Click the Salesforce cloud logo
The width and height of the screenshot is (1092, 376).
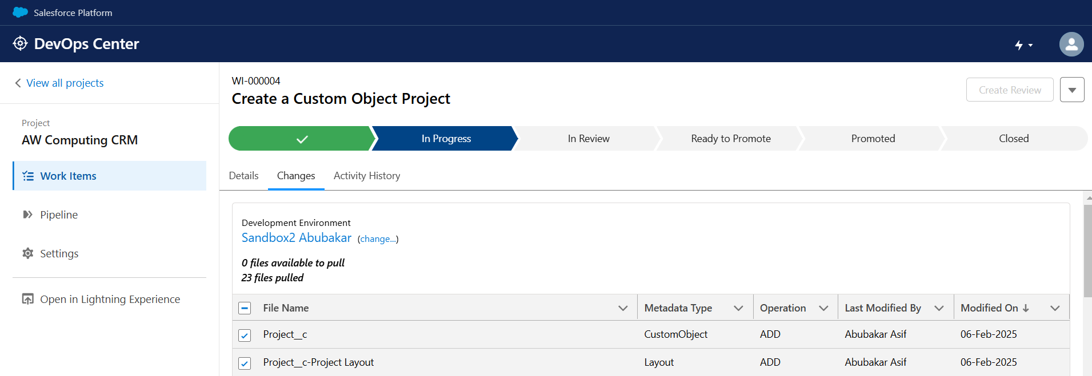click(20, 12)
